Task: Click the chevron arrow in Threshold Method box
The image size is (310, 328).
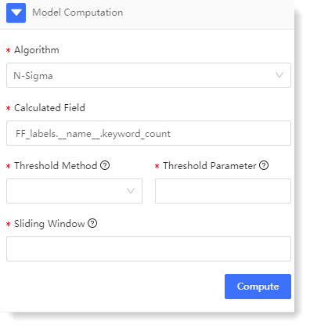Action: point(131,191)
